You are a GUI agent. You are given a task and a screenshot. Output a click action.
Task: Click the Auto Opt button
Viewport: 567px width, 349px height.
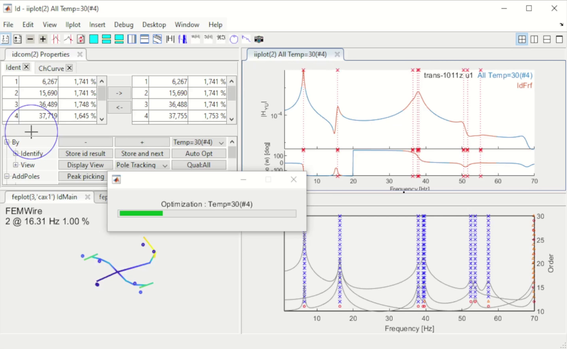[x=199, y=153]
